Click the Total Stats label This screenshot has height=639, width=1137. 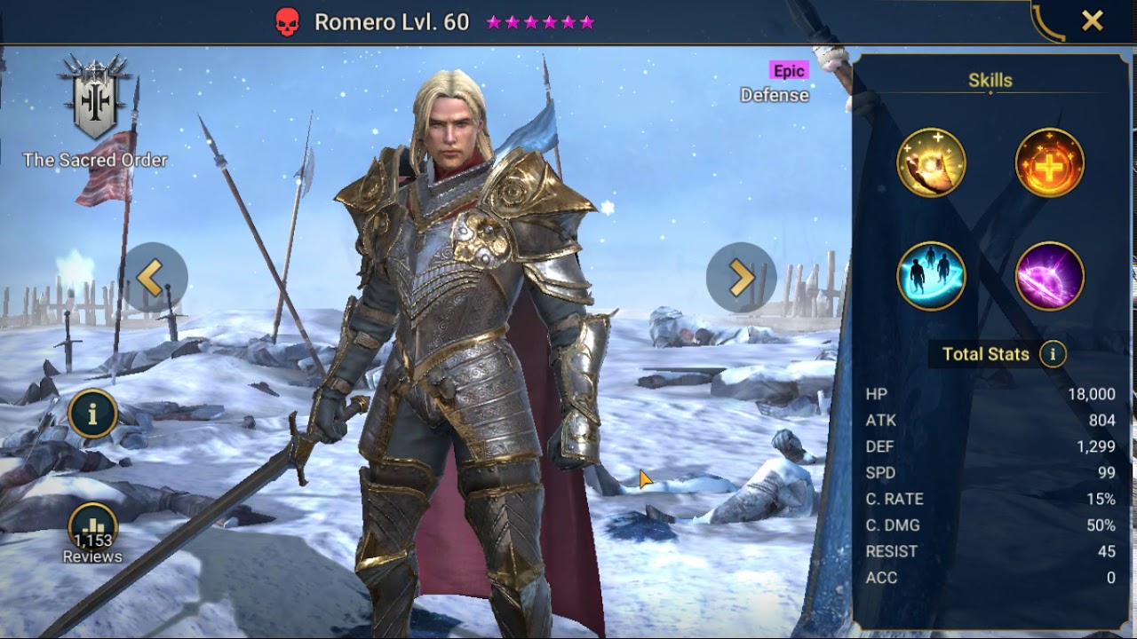pyautogui.click(x=985, y=354)
